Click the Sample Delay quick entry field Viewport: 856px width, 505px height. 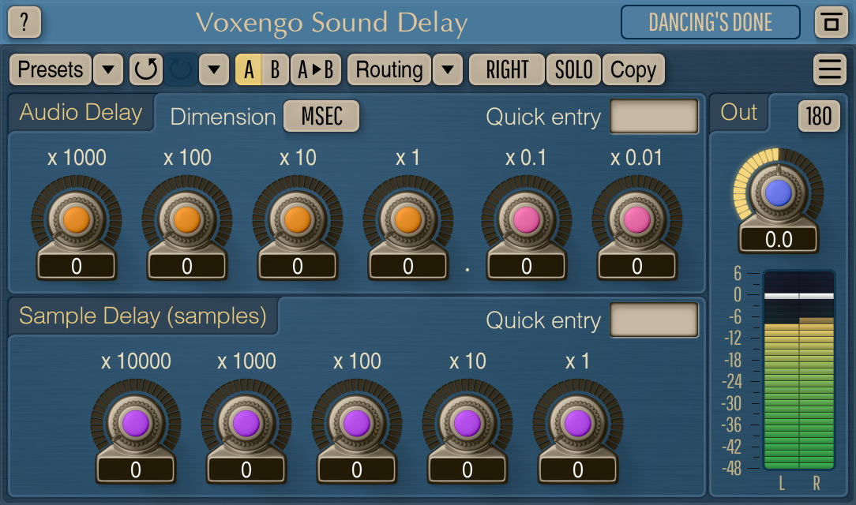[x=654, y=320]
